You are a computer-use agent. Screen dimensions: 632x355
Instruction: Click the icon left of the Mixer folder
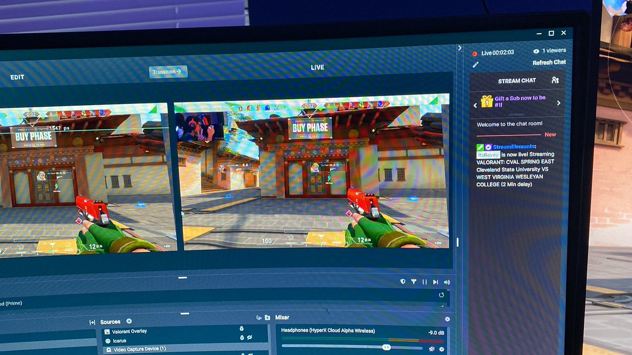click(259, 318)
